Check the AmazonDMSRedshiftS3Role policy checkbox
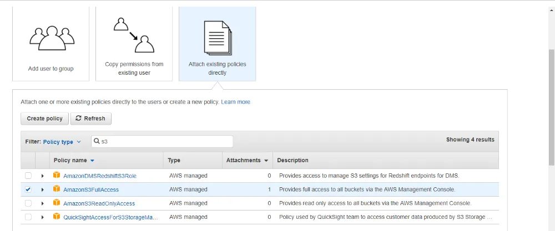555x231 pixels. (x=28, y=176)
